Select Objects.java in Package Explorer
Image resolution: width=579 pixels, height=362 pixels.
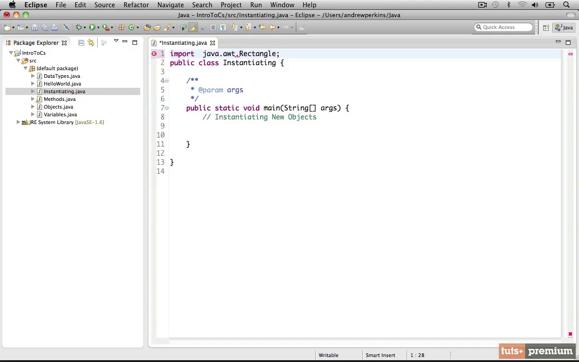[x=58, y=107]
